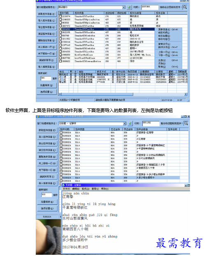Check the box for RichTextWndClass row
Image resolution: width=206 pixels, height=256 pixels.
[60, 55]
